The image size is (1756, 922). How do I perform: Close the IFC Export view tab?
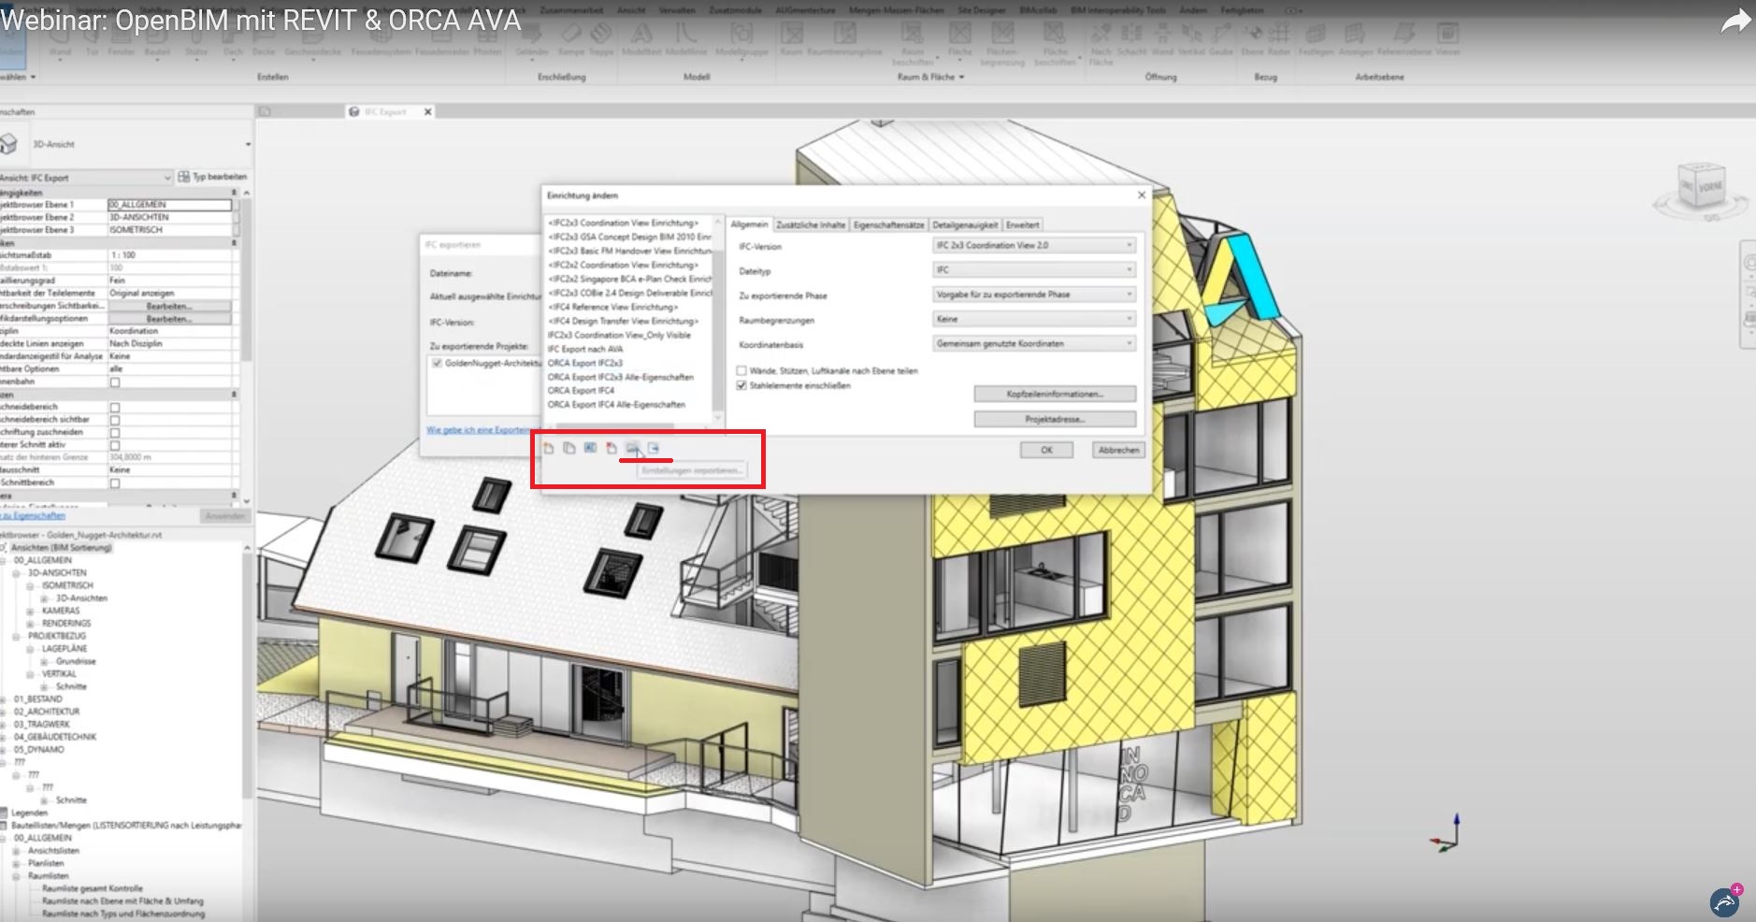pos(428,111)
